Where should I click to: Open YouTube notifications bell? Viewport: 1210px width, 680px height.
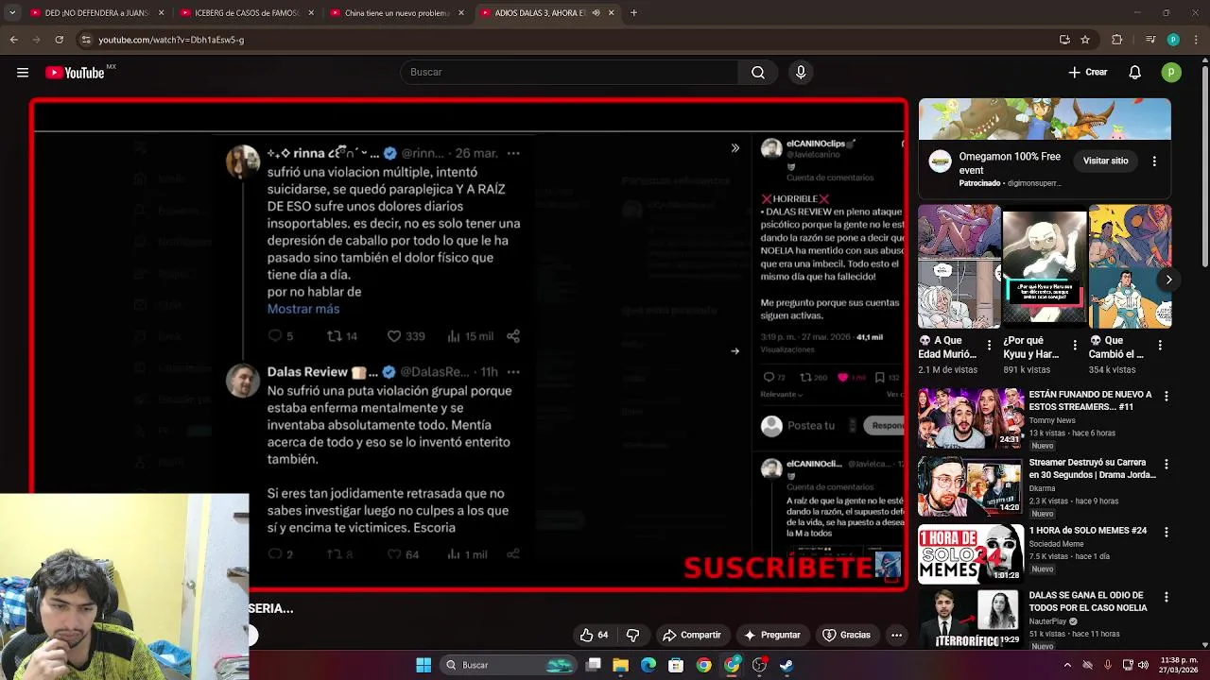click(1135, 73)
